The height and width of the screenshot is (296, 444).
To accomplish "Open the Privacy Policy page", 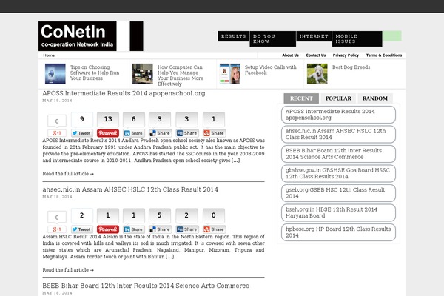I will coord(346,55).
